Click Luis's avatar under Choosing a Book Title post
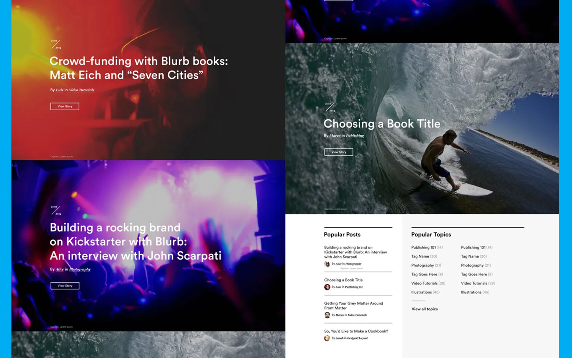Image resolution: width=572 pixels, height=358 pixels. 327,287
